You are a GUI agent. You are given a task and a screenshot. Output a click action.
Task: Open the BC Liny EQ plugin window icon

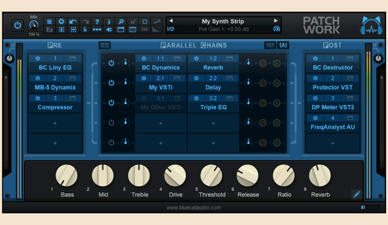click(72, 59)
